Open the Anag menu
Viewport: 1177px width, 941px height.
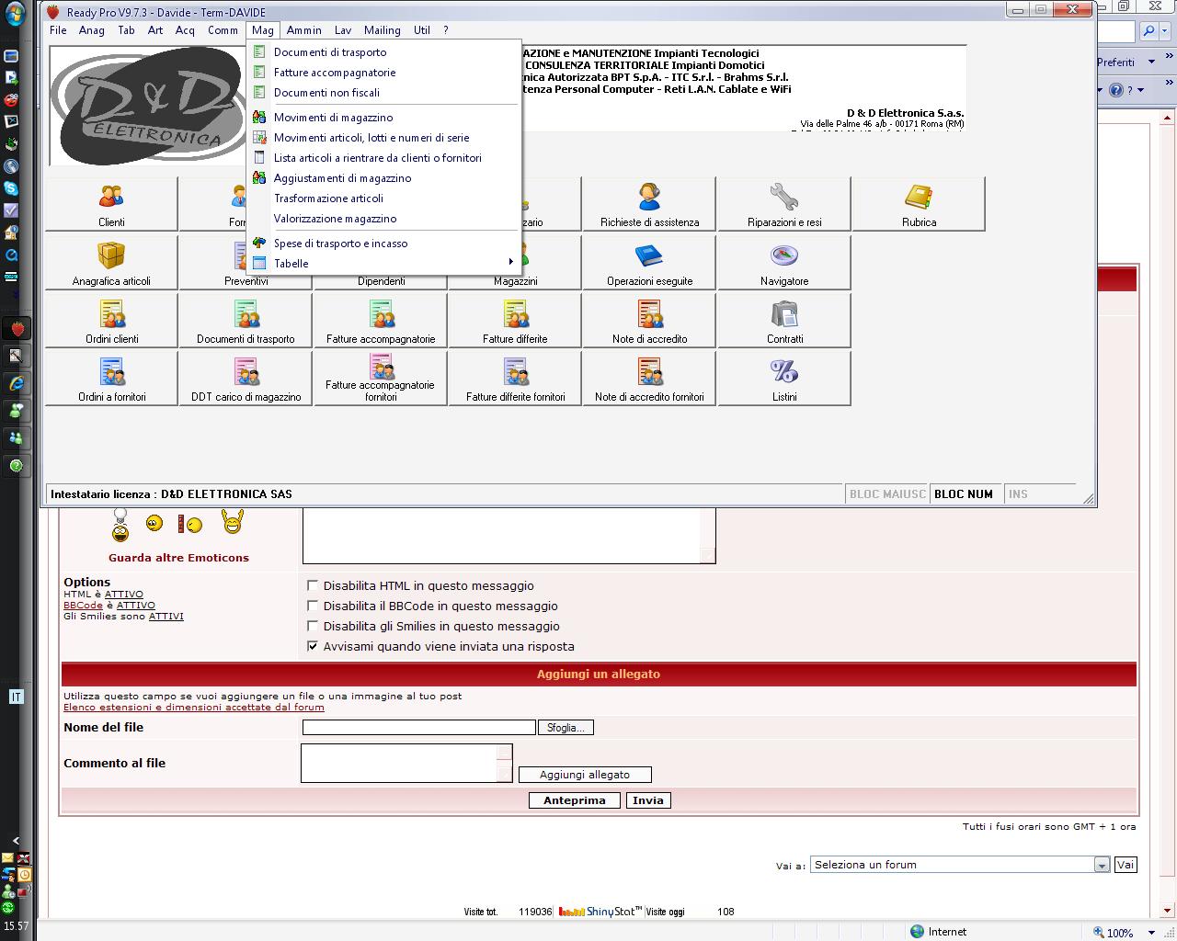[x=92, y=30]
